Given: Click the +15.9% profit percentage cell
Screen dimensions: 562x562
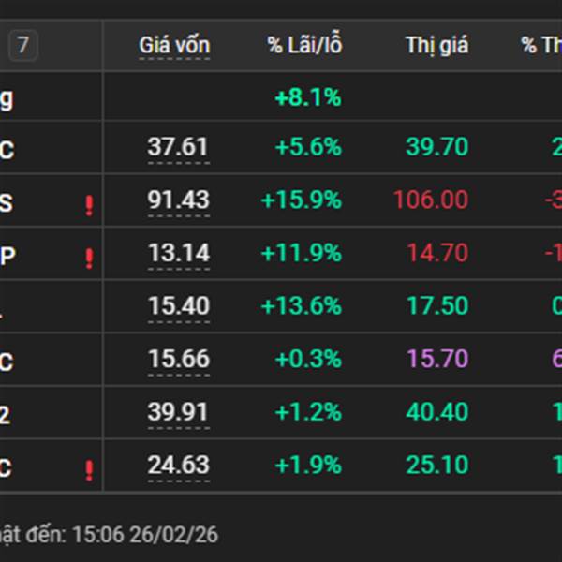Looking at the screenshot, I should [302, 200].
